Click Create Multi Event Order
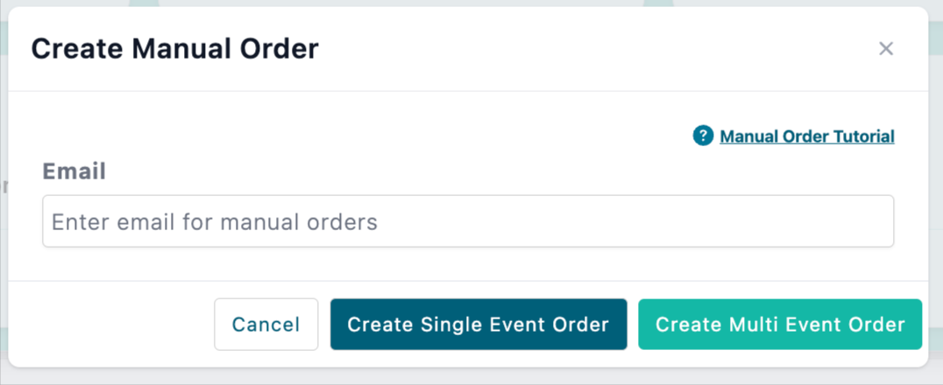 click(x=780, y=325)
